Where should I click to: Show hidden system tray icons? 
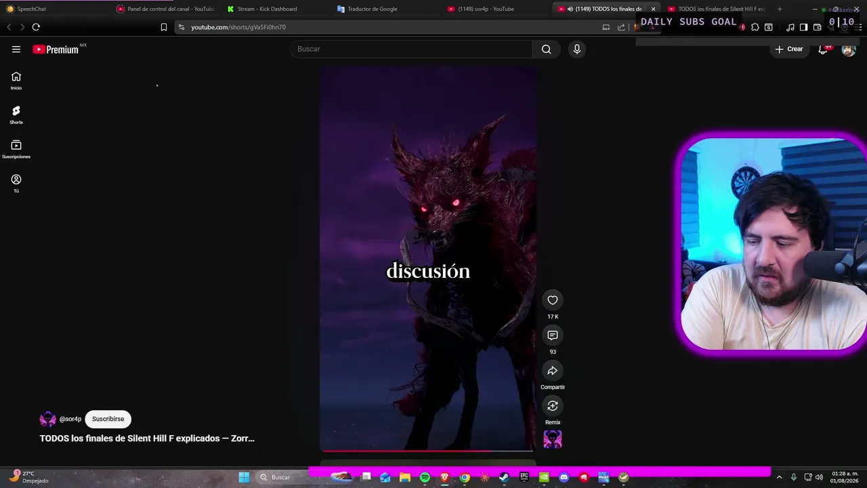(x=779, y=477)
